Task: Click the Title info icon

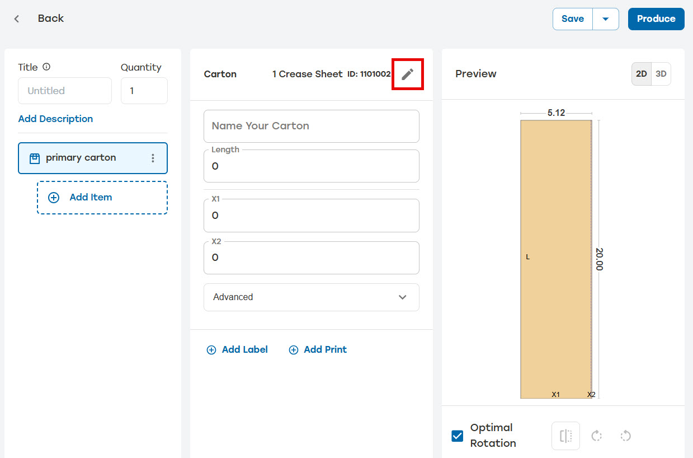Action: click(x=46, y=67)
